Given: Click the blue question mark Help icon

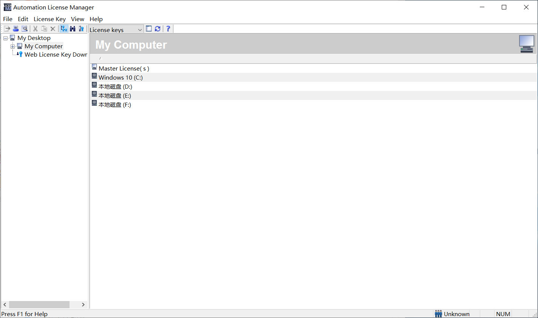Looking at the screenshot, I should click(x=168, y=29).
